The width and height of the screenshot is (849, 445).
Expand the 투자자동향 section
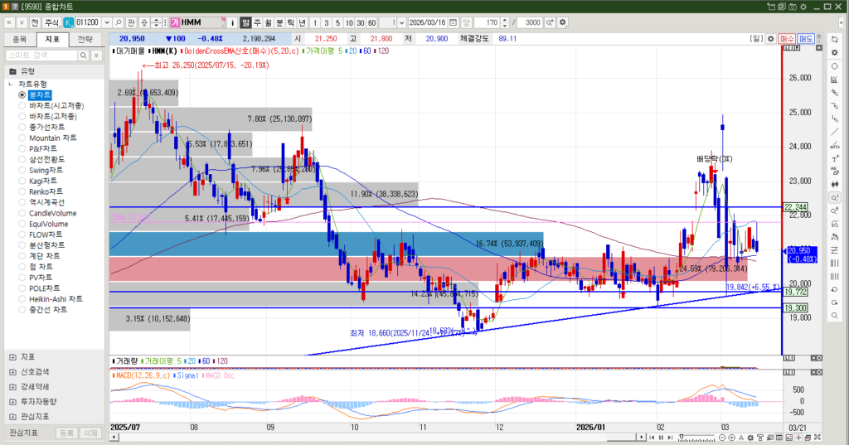[12, 401]
